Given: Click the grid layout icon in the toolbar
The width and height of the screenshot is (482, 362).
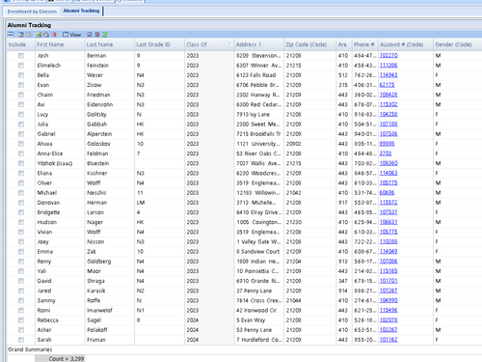Looking at the screenshot, I should click(11, 35).
